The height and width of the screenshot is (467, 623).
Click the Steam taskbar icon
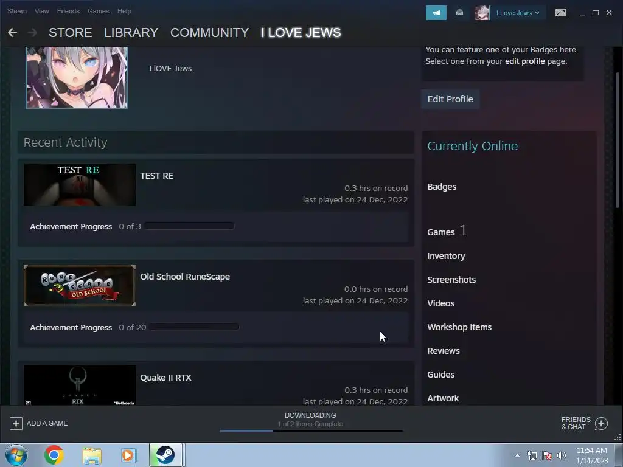pos(165,455)
